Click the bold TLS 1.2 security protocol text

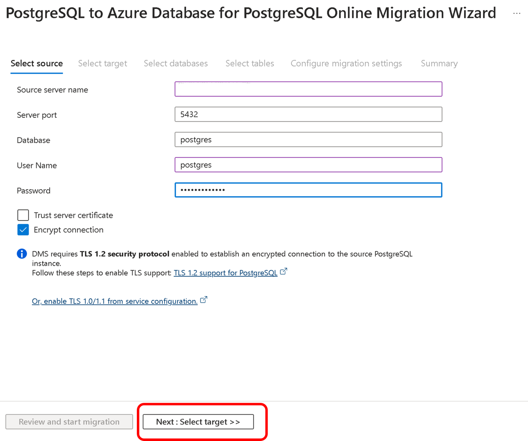point(125,254)
